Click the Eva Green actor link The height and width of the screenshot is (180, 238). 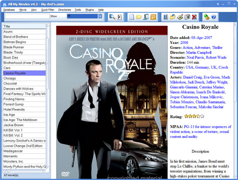(211, 77)
